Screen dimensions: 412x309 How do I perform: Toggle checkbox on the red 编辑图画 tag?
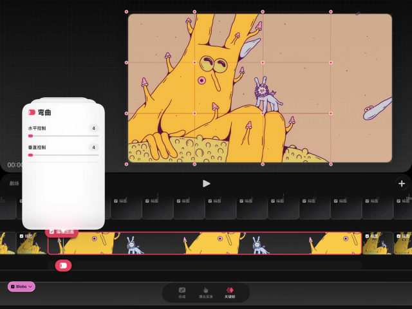click(51, 232)
